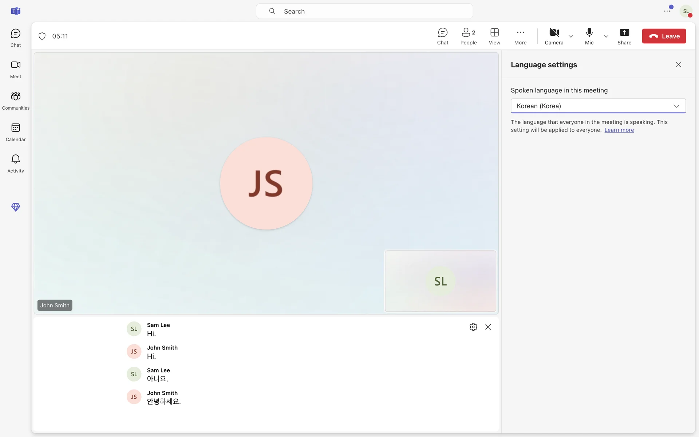The height and width of the screenshot is (437, 699).
Task: Click the meeting security shield icon
Action: coord(42,36)
